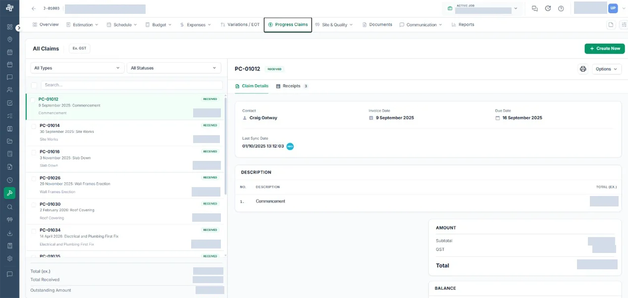
Task: Tick the checkbox for claim PC-01026
Action: coord(34,178)
